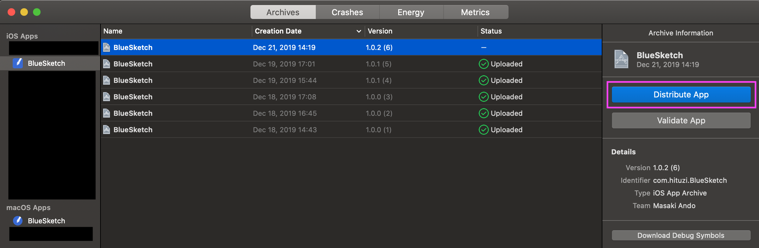Open the Energy tab
Viewport: 759px width, 248px height.
(411, 12)
